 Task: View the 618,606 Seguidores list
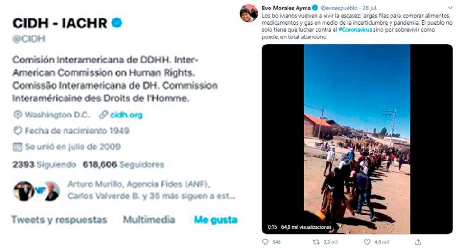pos(123,165)
